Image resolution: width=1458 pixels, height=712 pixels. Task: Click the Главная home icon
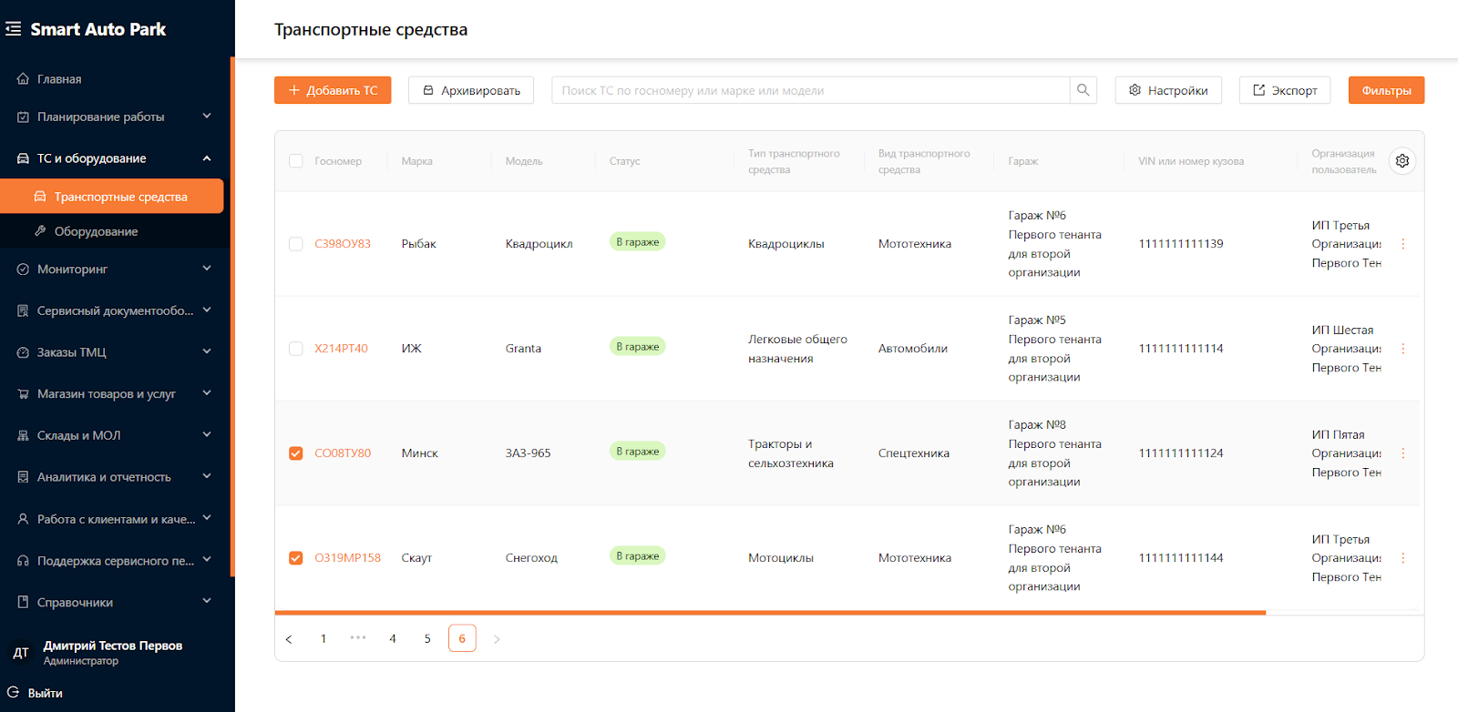[x=23, y=79]
